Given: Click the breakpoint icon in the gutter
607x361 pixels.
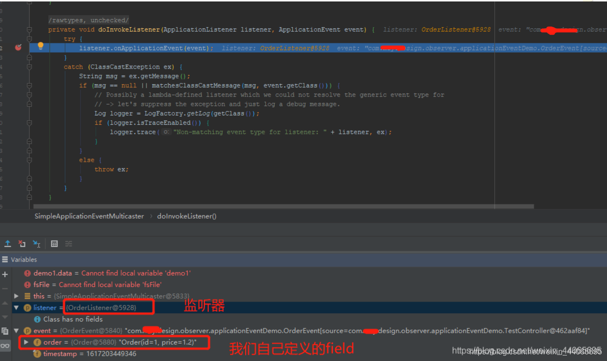Looking at the screenshot, I should (x=18, y=47).
